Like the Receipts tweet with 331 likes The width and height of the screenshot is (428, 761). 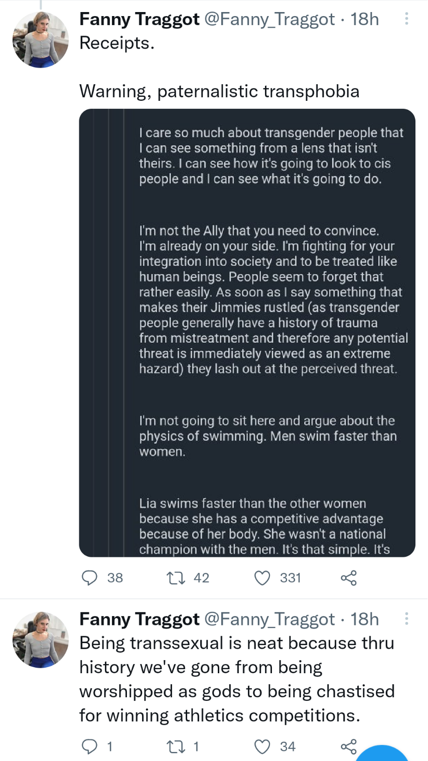(262, 578)
